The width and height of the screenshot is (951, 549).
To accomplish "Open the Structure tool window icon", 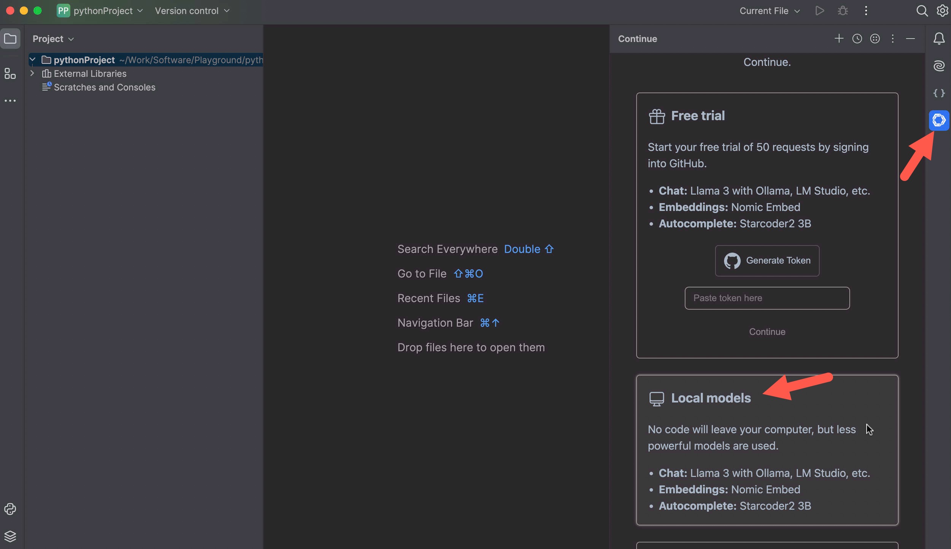I will (x=10, y=73).
